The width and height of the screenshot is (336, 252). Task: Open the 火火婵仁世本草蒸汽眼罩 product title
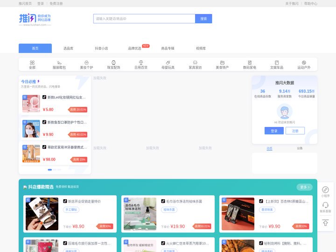tap(188, 243)
